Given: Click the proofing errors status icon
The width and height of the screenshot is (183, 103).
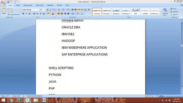Looking at the screenshot, I should pos(23,96).
